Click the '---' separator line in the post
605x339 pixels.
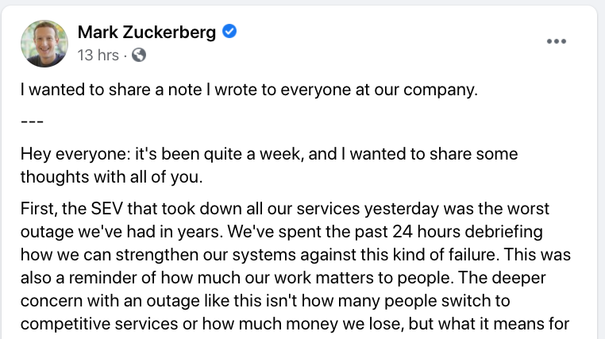(x=32, y=121)
